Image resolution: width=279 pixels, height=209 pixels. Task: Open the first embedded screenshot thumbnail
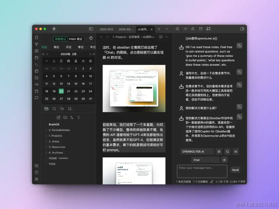(134, 89)
